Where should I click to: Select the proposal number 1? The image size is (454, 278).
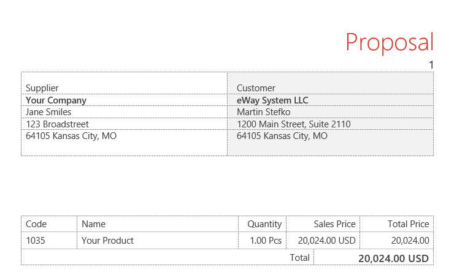[x=431, y=65]
